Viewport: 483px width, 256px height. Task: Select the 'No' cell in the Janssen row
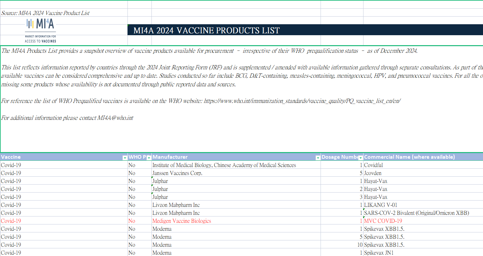(x=139, y=173)
